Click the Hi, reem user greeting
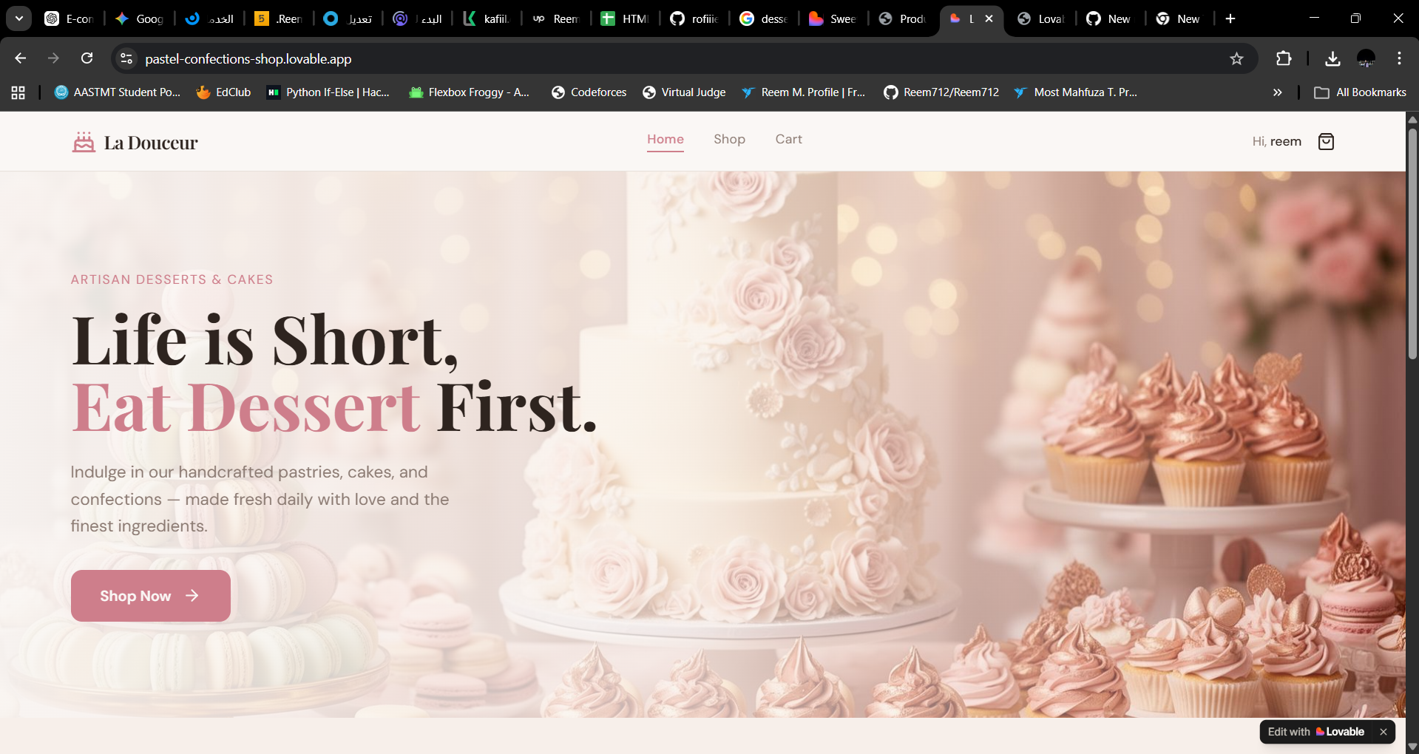The image size is (1419, 754). 1277,141
